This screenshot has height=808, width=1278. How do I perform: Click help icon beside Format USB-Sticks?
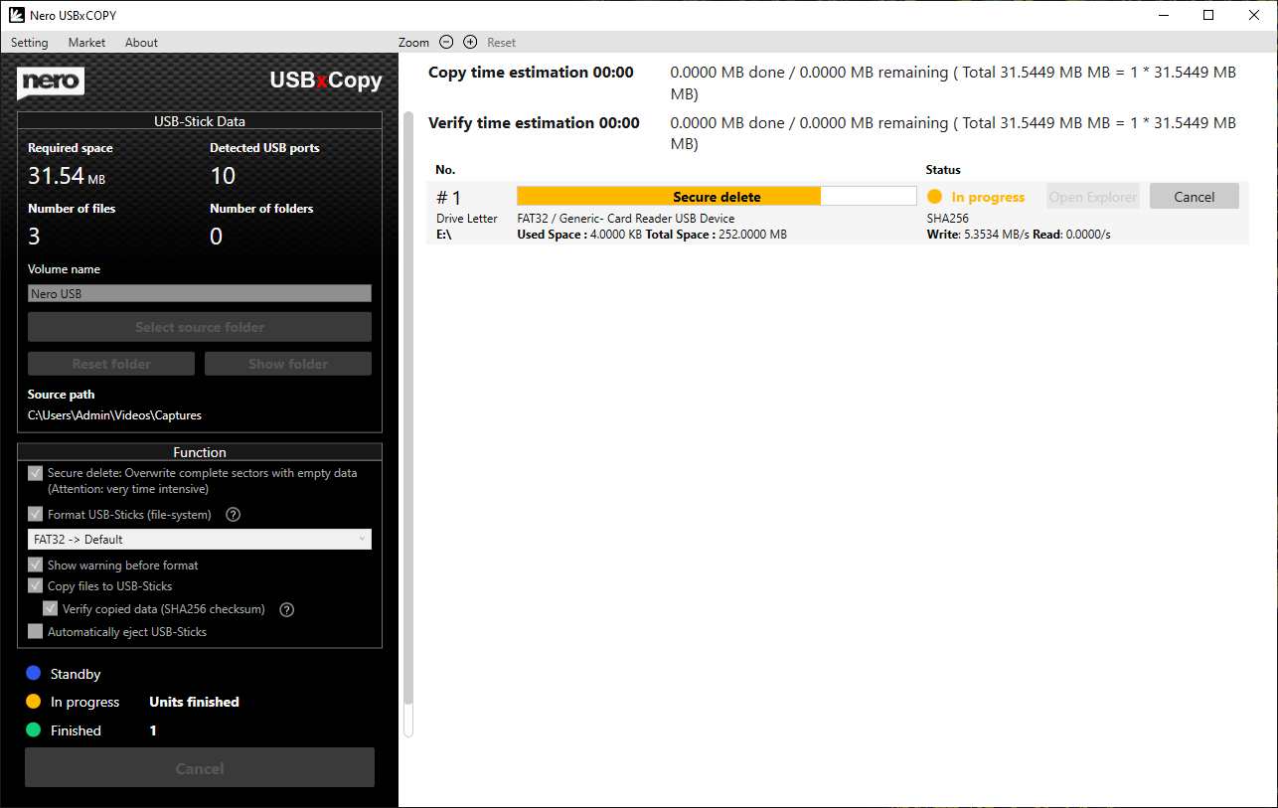click(234, 515)
